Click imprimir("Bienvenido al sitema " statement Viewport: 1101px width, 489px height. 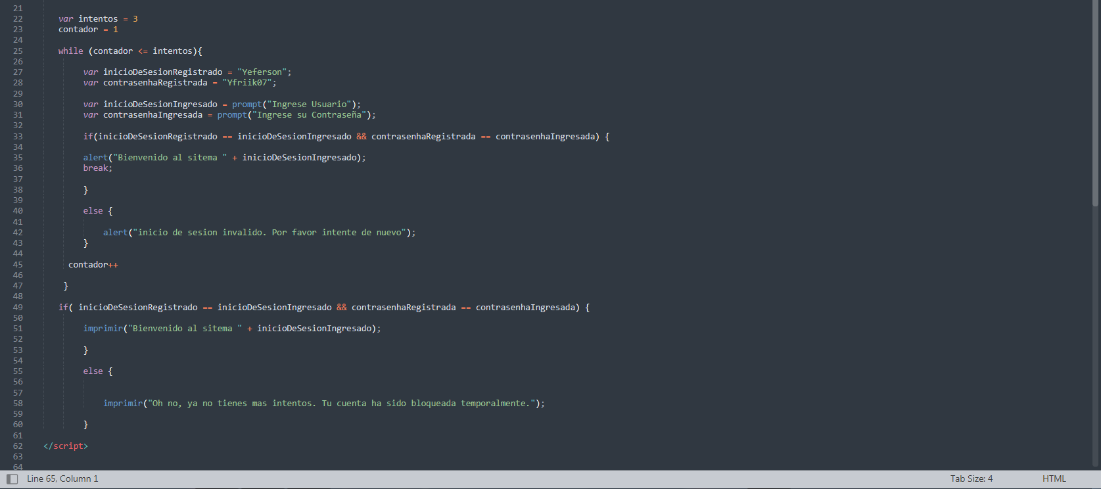pos(232,329)
